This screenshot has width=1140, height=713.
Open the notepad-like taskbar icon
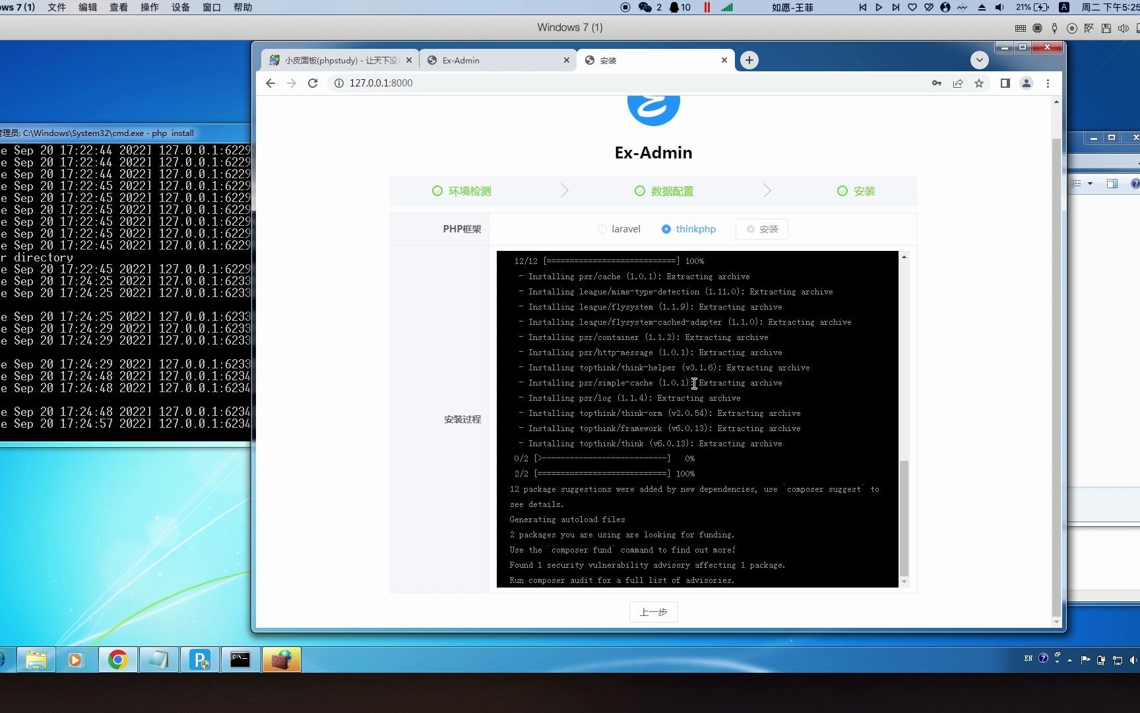(x=159, y=660)
